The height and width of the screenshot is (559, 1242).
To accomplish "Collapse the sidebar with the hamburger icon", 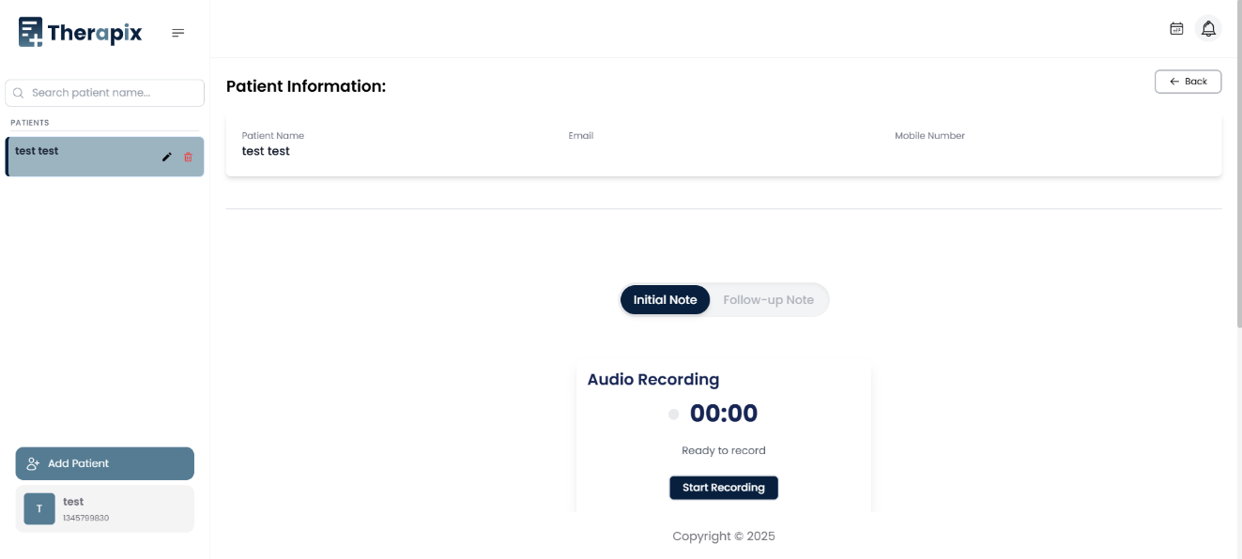I will tap(178, 33).
